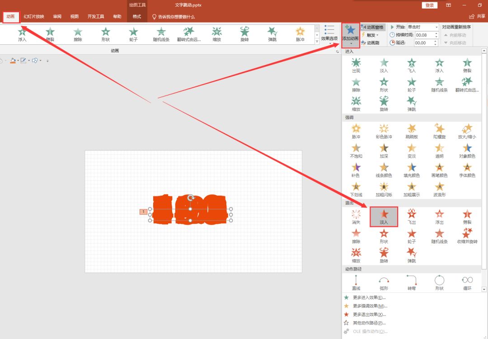This screenshot has width=488, height=339.
Task: Choose 飞出 exit effect
Action: click(x=412, y=217)
